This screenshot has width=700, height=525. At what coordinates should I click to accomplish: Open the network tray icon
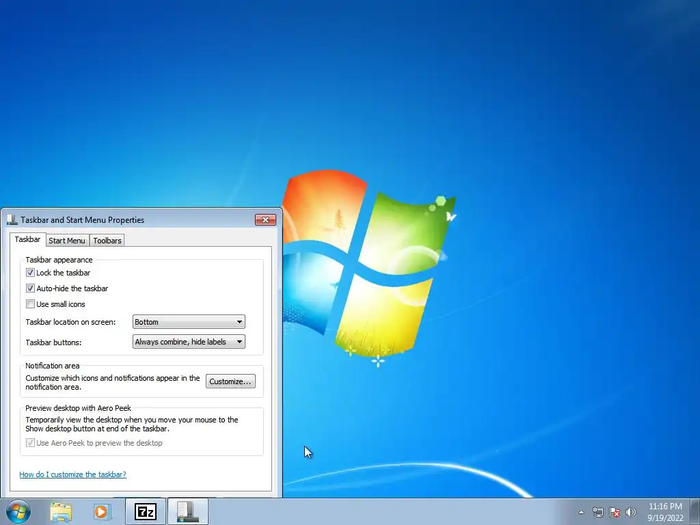pos(597,512)
